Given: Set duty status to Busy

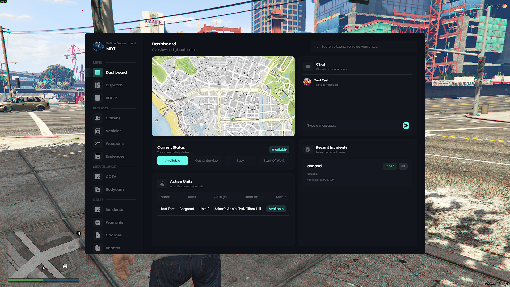Looking at the screenshot, I should click(240, 161).
